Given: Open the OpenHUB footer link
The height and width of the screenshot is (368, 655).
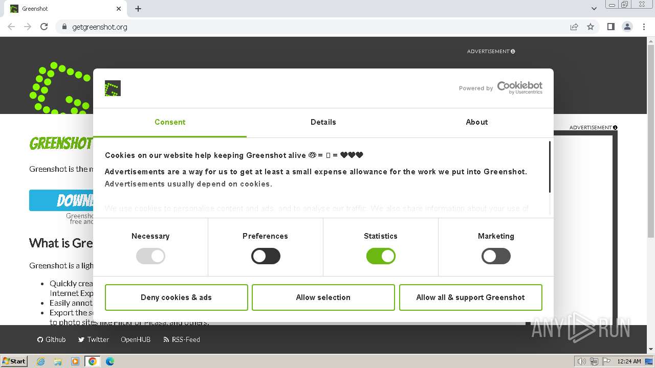Looking at the screenshot, I should tap(136, 339).
